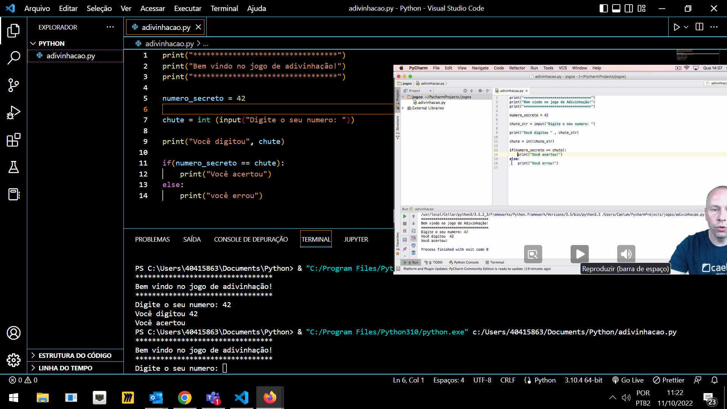Toggle bottom panel layout
The height and width of the screenshot is (409, 727).
(x=616, y=8)
